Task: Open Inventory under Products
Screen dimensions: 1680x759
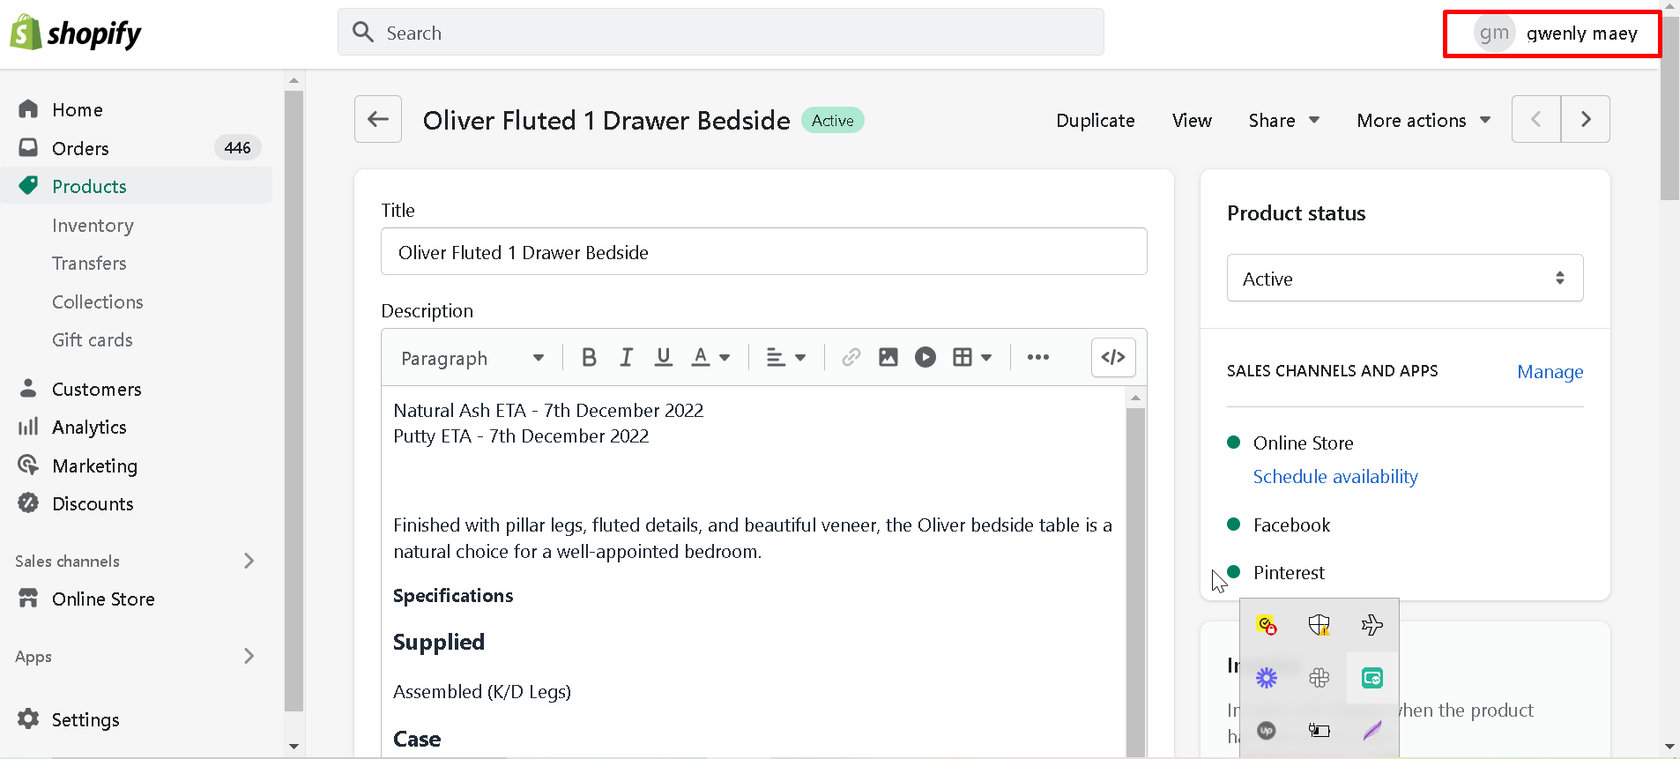Action: coord(93,226)
